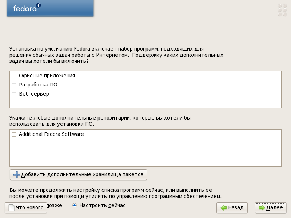Select the Additional Fedora Software list entry text
Screen dimensions: 291x218
[51, 134]
